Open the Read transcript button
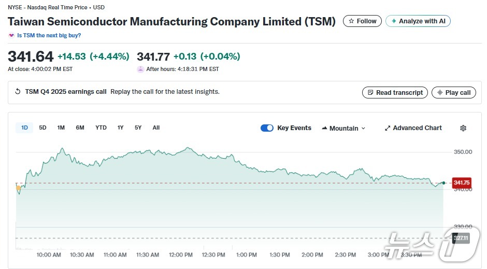 point(395,92)
